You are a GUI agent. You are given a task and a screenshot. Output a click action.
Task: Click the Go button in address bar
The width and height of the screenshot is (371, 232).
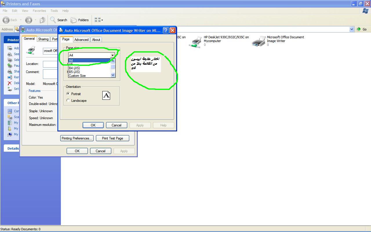[x=362, y=29]
